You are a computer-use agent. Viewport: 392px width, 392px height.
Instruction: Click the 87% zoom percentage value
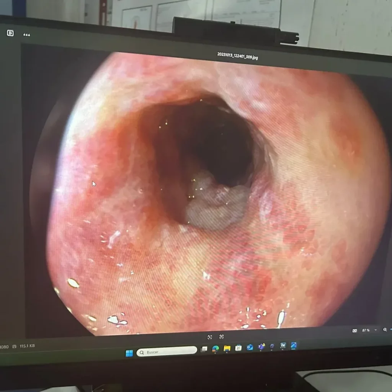[366, 330]
